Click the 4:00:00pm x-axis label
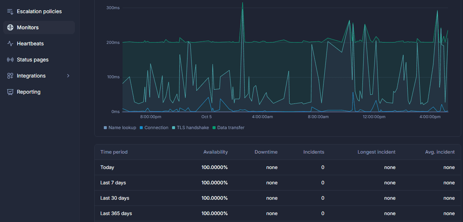The image size is (463, 222). tap(430, 117)
